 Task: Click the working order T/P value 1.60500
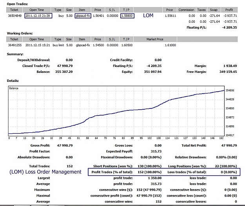[x=127, y=45]
